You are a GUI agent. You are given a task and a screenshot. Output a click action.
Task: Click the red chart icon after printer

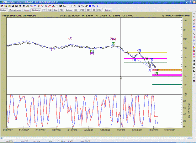pyautogui.click(x=31, y=6)
